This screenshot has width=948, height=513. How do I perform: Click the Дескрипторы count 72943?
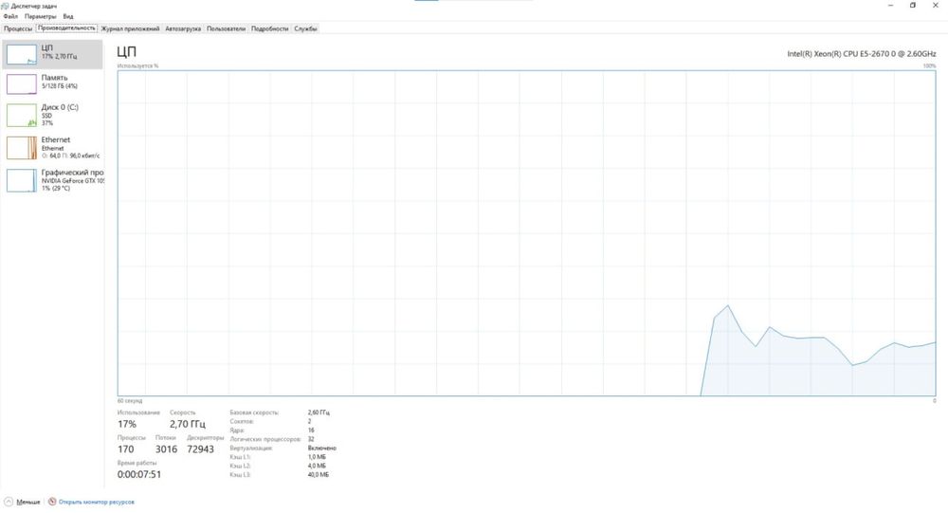[x=200, y=449]
